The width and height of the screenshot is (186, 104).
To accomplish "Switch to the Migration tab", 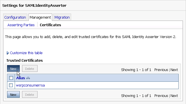I will click(x=62, y=17).
